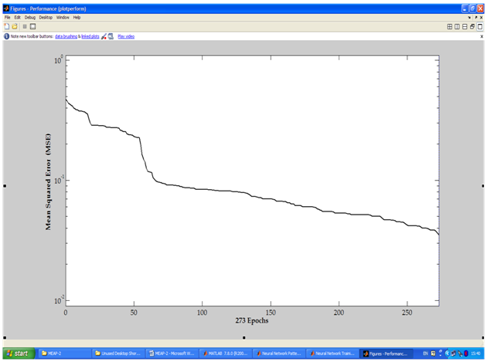This screenshot has height=362, width=487.
Task: Select the leftmost figure tiling layout icon
Action: pyautogui.click(x=450, y=26)
